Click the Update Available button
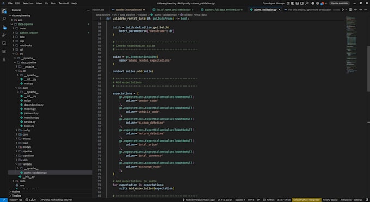 click(340, 3)
